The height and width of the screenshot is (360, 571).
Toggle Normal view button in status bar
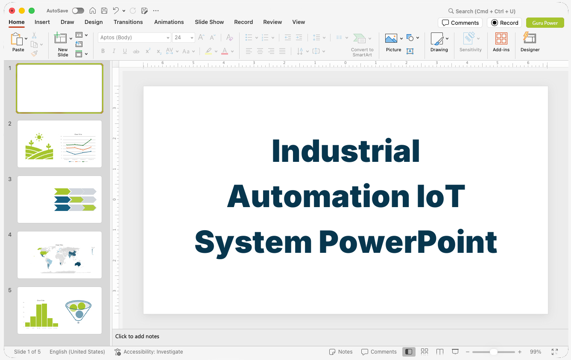409,351
